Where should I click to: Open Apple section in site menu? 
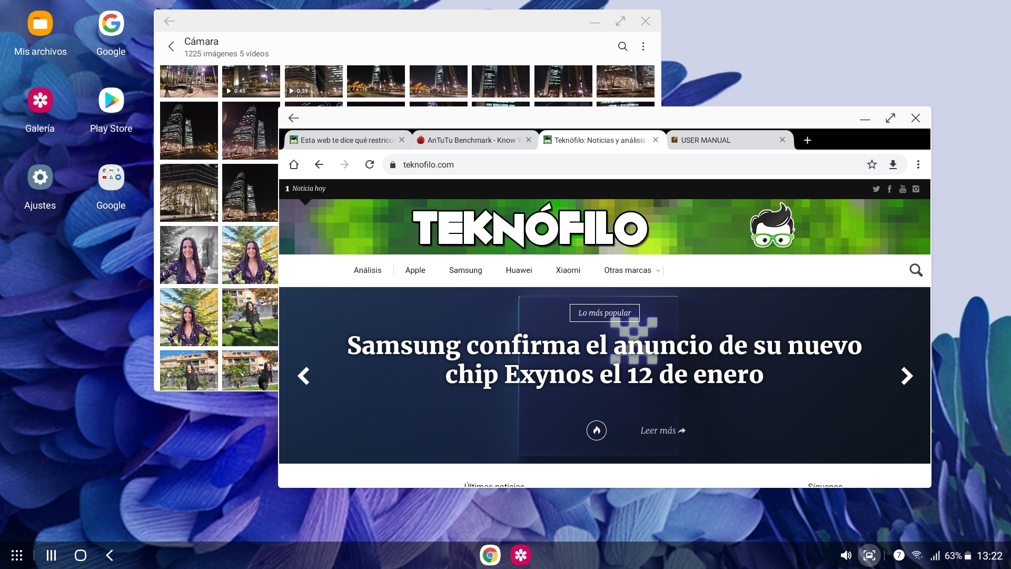tap(415, 270)
